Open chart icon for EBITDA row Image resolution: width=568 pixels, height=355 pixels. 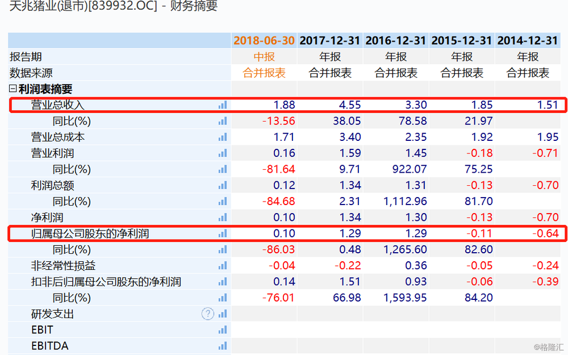click(x=223, y=346)
